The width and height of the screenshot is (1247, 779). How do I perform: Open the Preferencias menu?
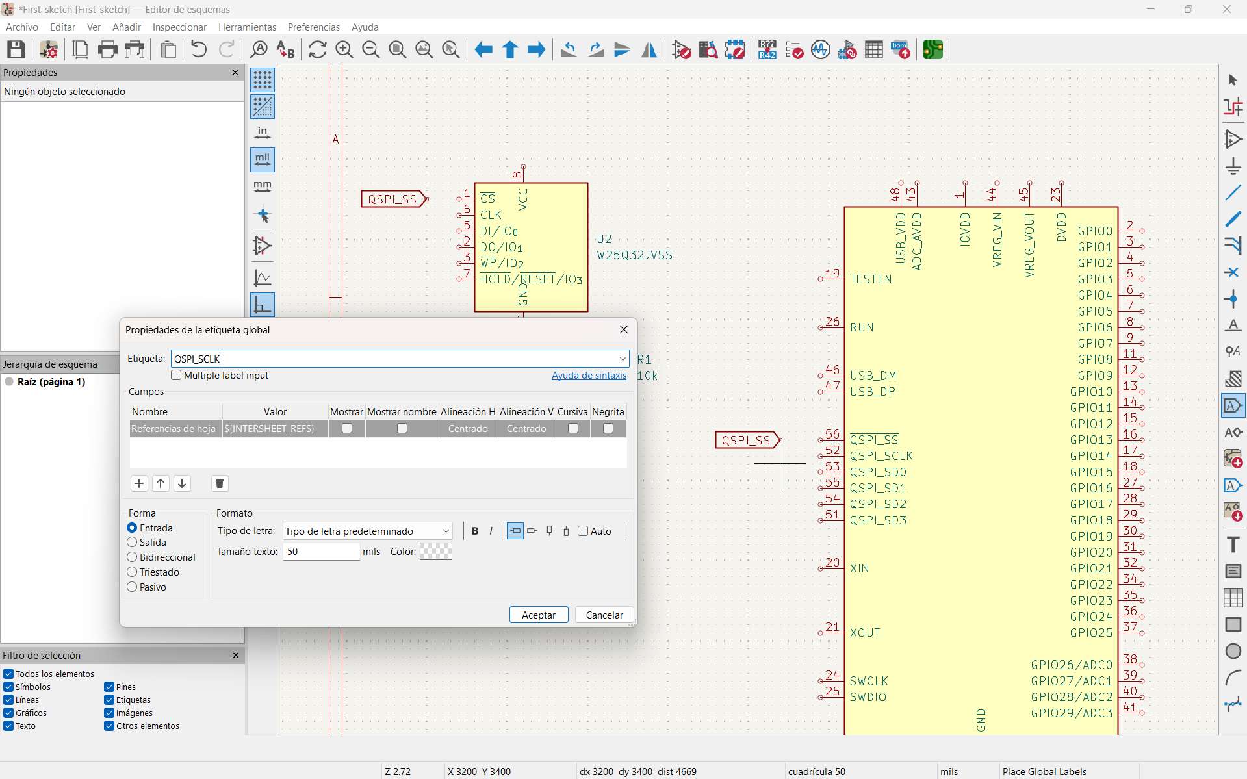click(x=314, y=27)
